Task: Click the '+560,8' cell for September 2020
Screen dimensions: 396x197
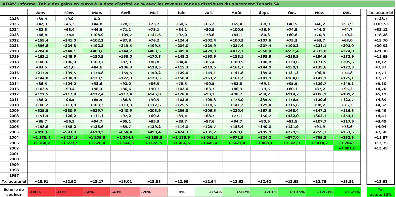Action: tap(264, 51)
